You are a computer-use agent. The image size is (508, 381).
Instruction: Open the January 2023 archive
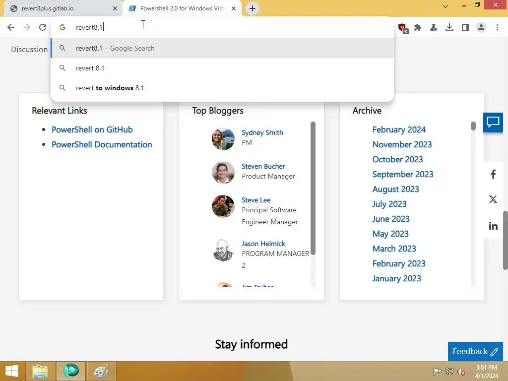pyautogui.click(x=396, y=279)
